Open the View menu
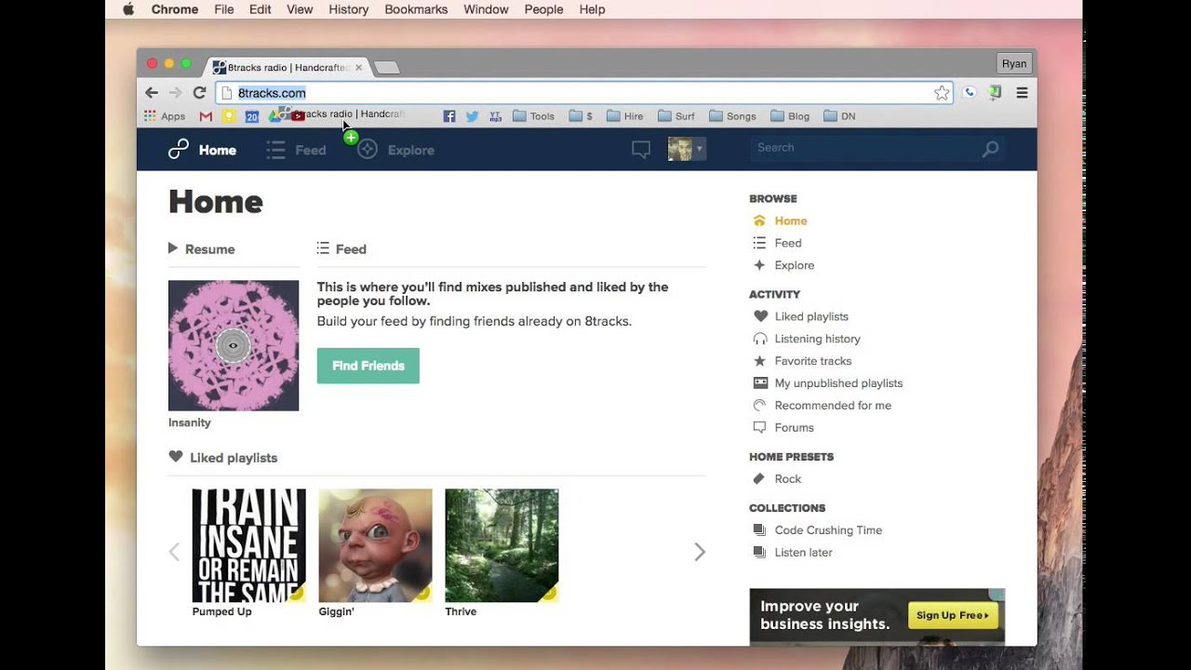 (300, 9)
